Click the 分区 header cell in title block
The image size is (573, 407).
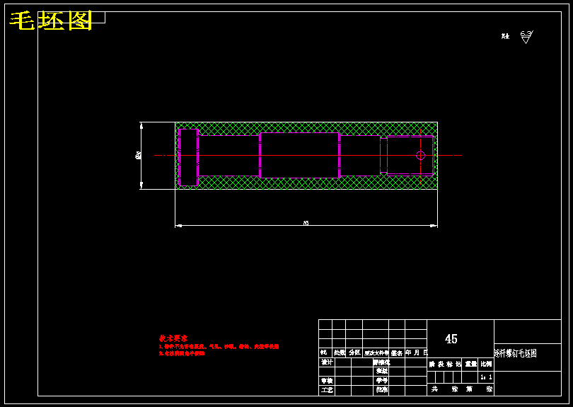(x=354, y=353)
